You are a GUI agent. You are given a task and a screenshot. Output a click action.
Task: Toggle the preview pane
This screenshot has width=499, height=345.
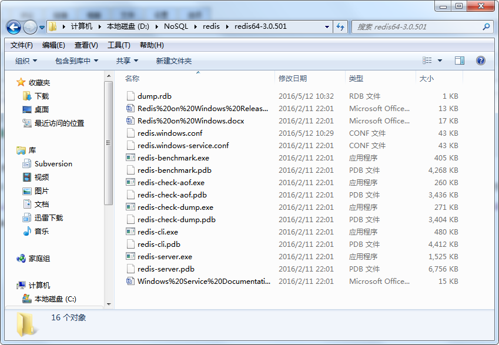click(459, 61)
